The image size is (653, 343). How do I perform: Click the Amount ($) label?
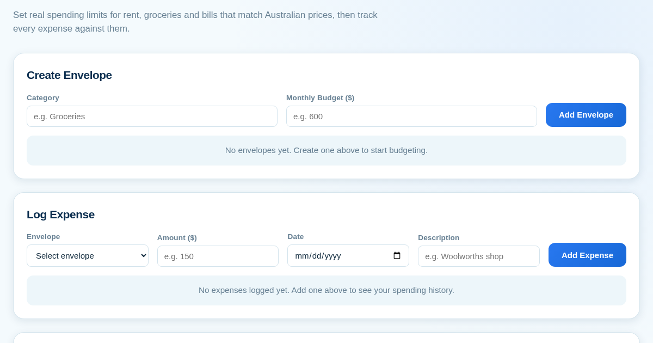[x=177, y=238]
